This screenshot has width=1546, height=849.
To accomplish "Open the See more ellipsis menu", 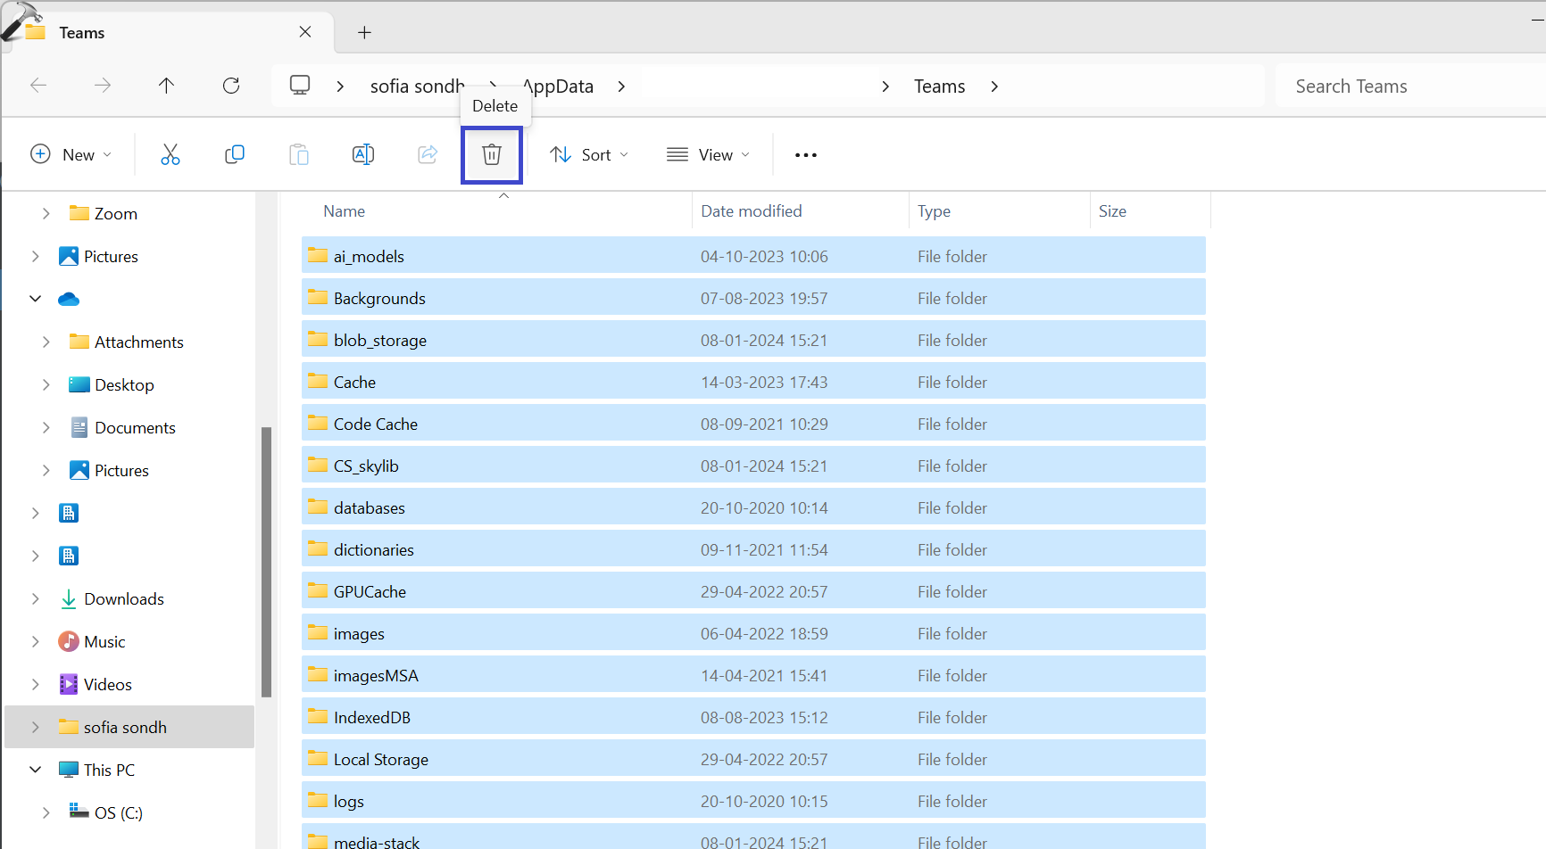I will point(805,155).
